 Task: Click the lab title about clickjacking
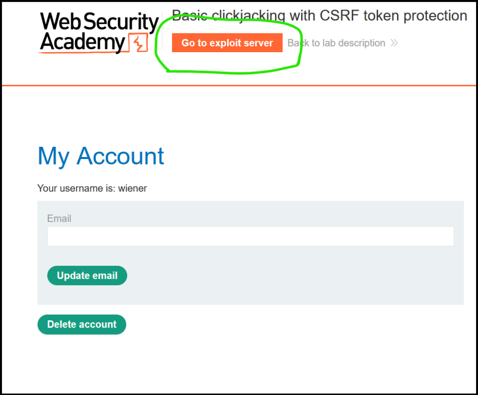click(319, 16)
